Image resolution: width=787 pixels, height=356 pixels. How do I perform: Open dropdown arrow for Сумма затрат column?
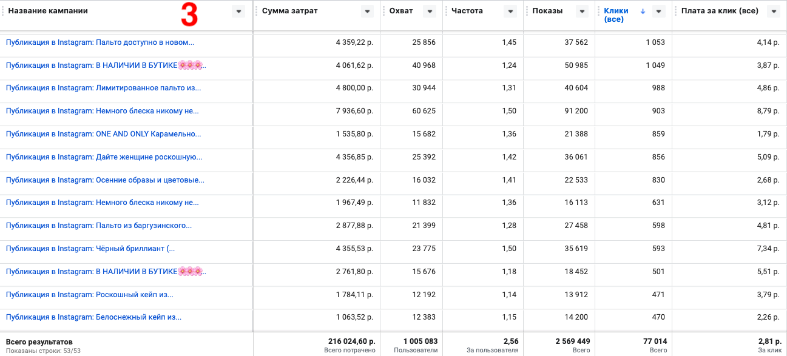point(367,12)
